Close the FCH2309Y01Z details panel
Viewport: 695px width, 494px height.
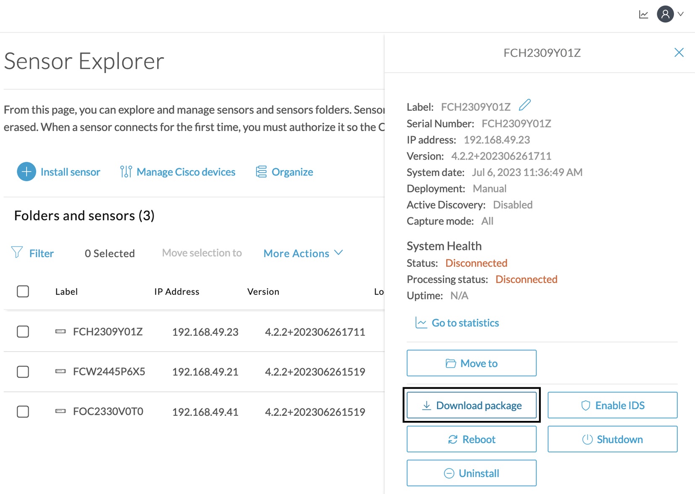click(679, 53)
